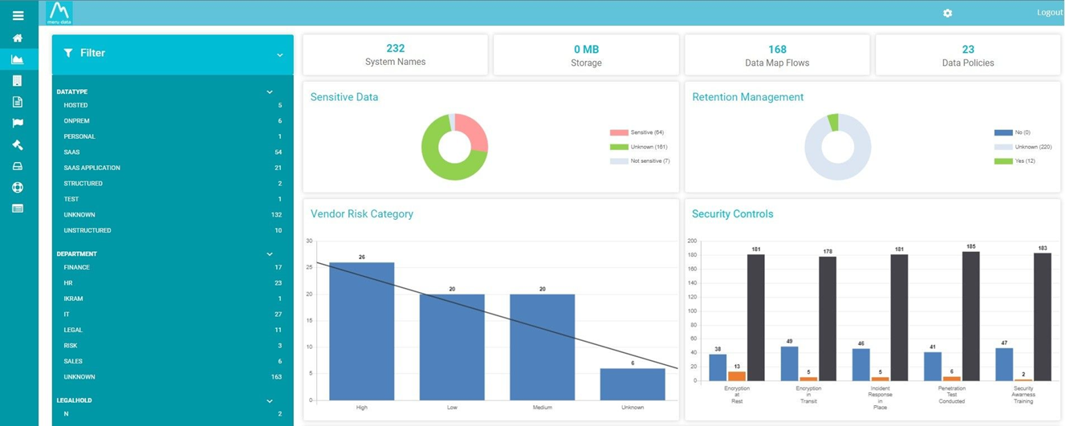Open the hamburger menu icon
Viewport: 1066px width, 426px height.
tap(18, 15)
